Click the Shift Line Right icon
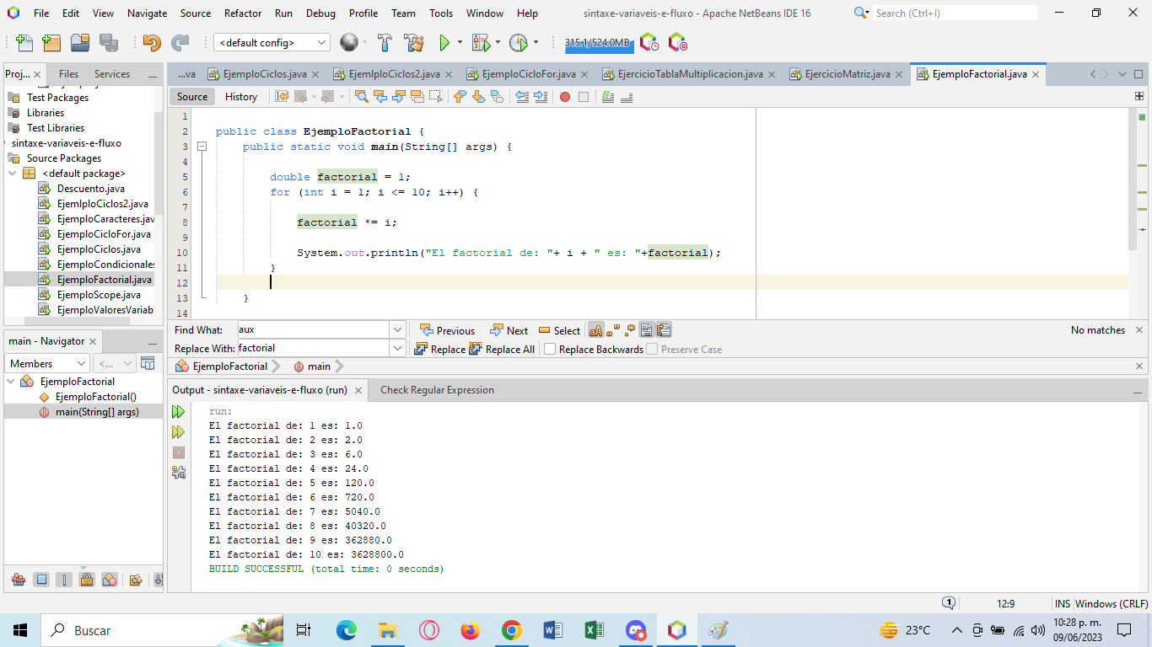This screenshot has width=1152, height=647. (541, 97)
